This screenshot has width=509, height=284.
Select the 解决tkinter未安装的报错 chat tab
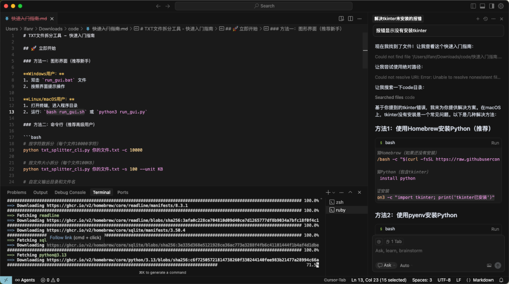coord(398,18)
